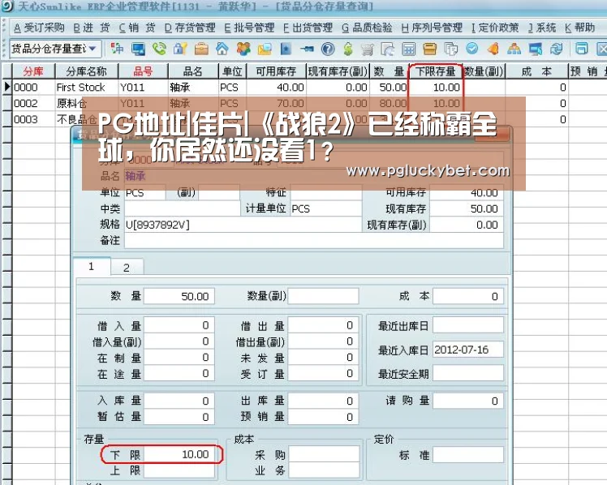Open the calculator toolbar icon

tap(409, 49)
